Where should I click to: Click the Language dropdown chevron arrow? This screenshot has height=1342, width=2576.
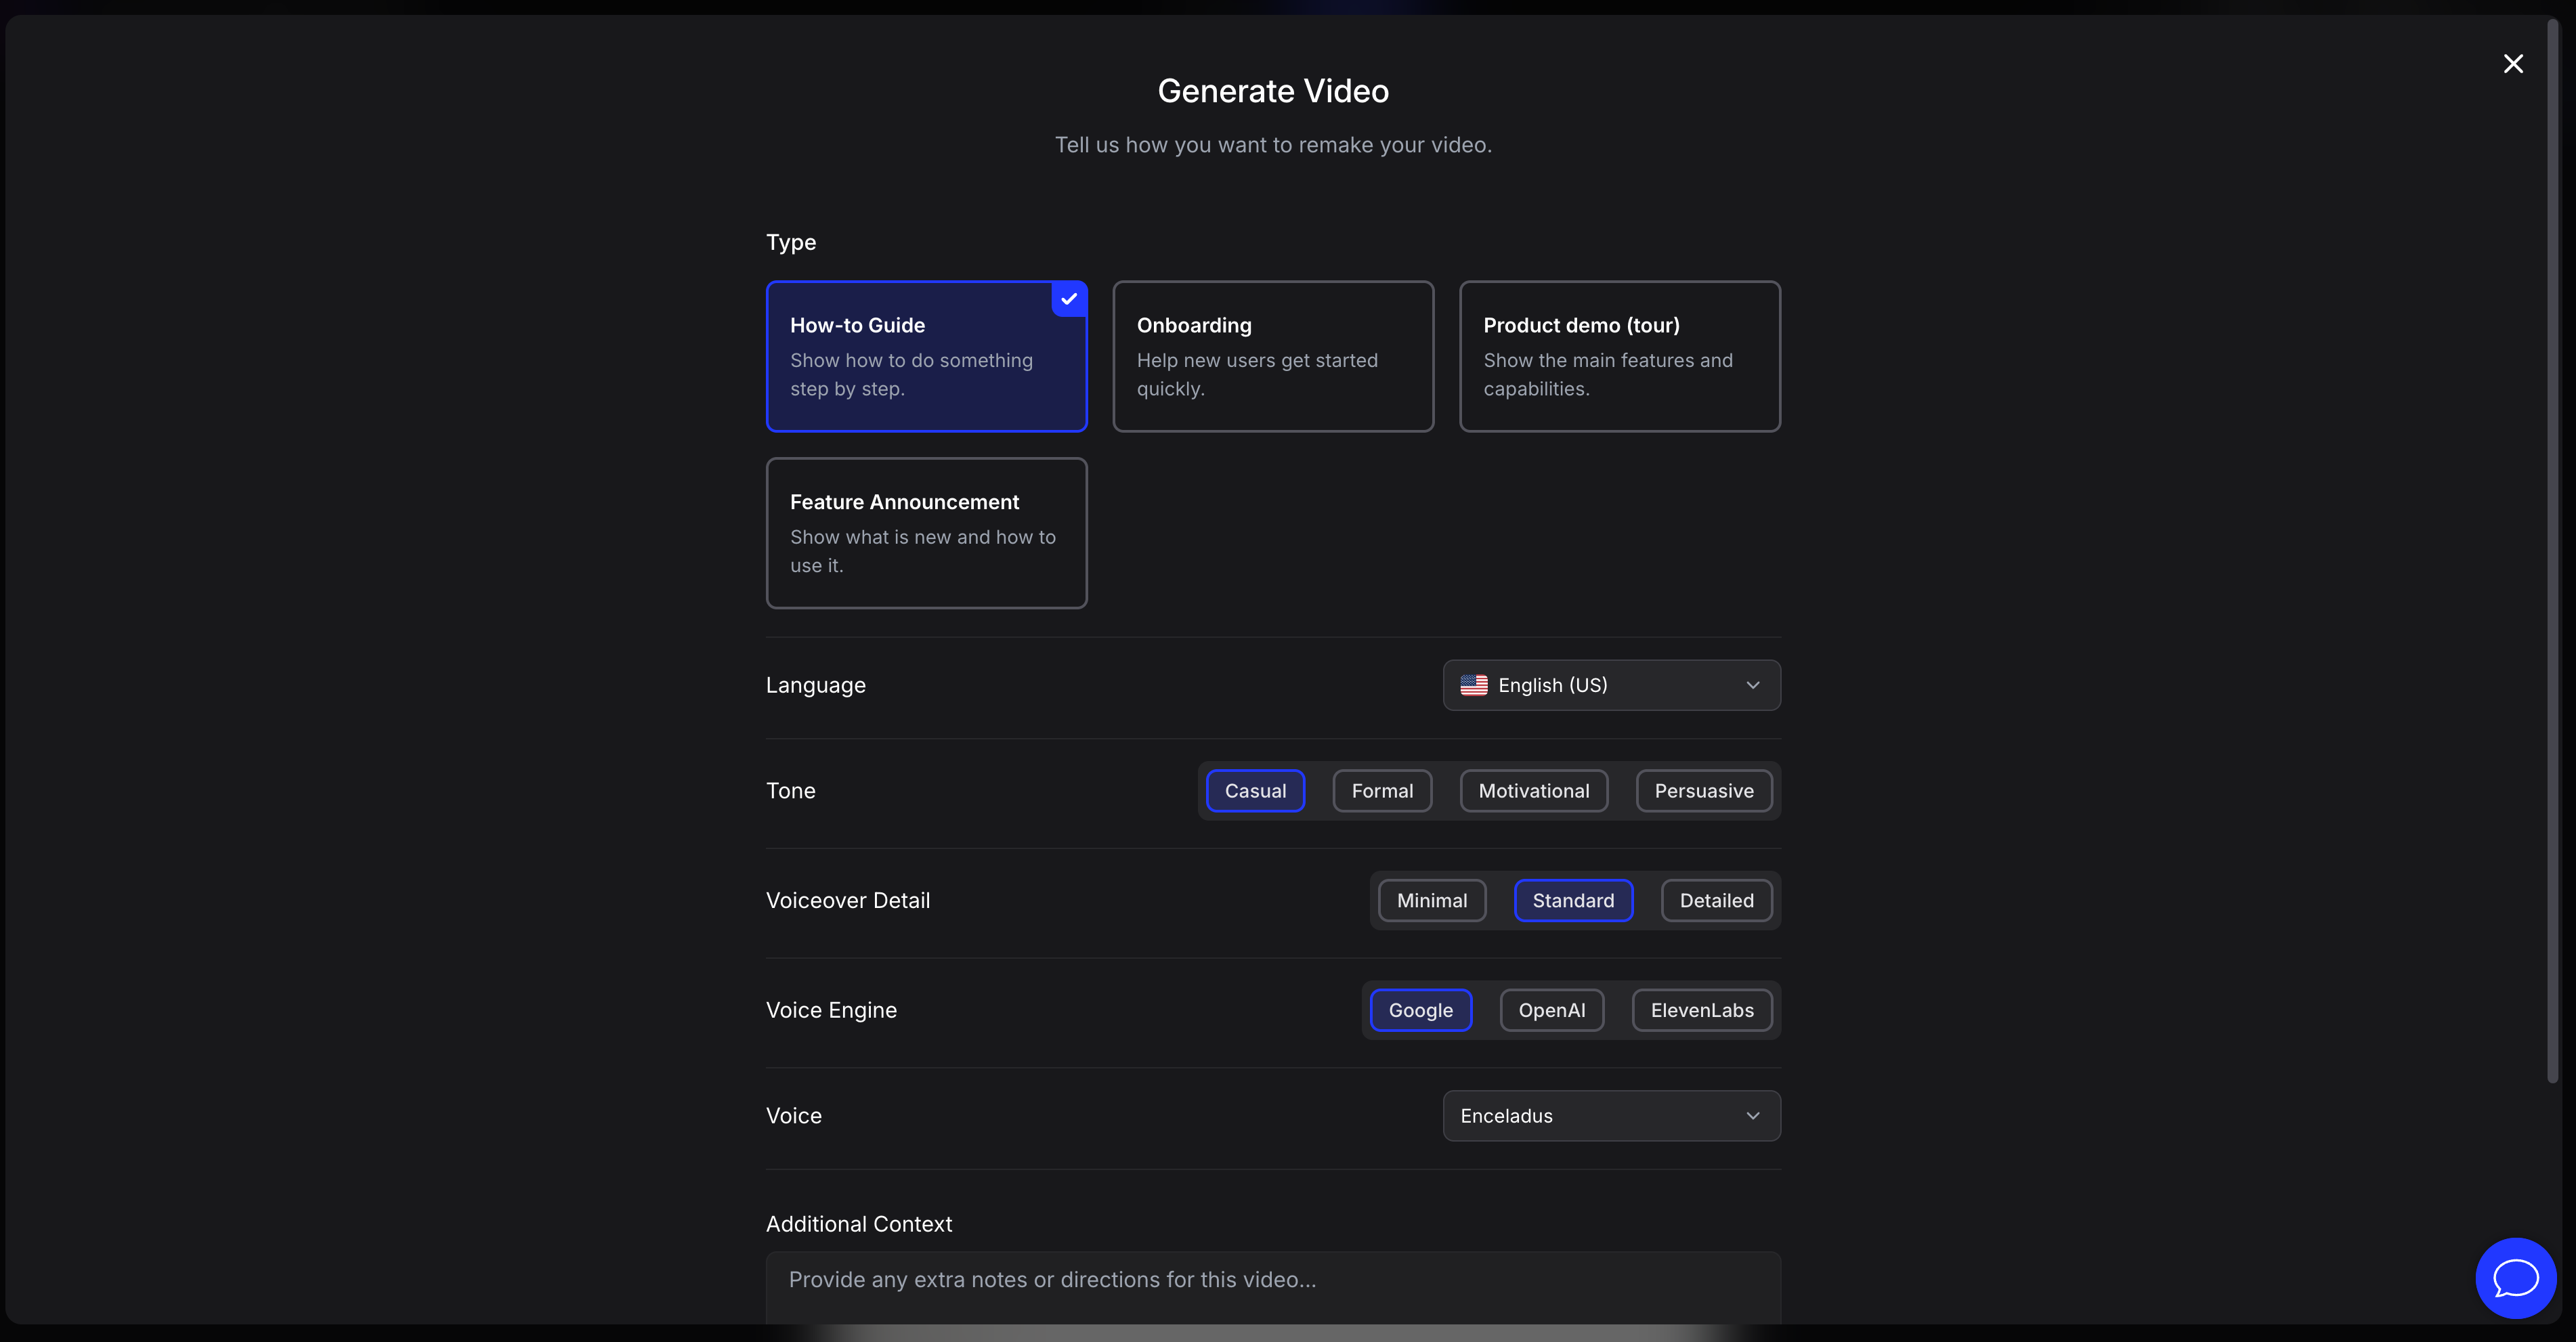coord(1752,685)
